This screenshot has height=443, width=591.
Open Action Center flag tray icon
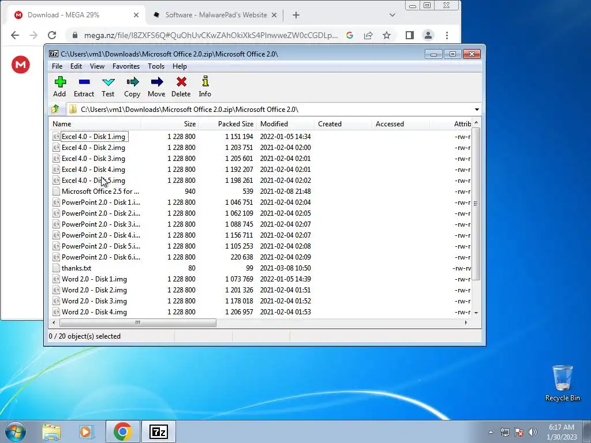(x=519, y=432)
